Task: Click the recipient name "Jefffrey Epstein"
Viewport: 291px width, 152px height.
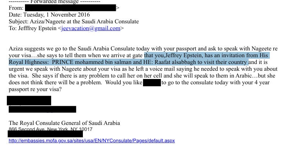Action: pos(37,28)
